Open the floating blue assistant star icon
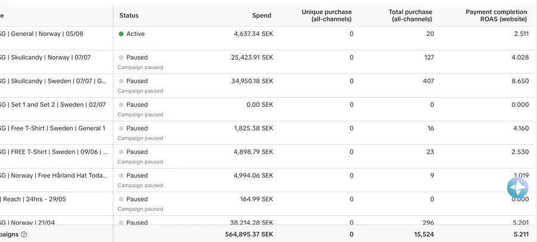The height and width of the screenshot is (242, 537). [517, 187]
